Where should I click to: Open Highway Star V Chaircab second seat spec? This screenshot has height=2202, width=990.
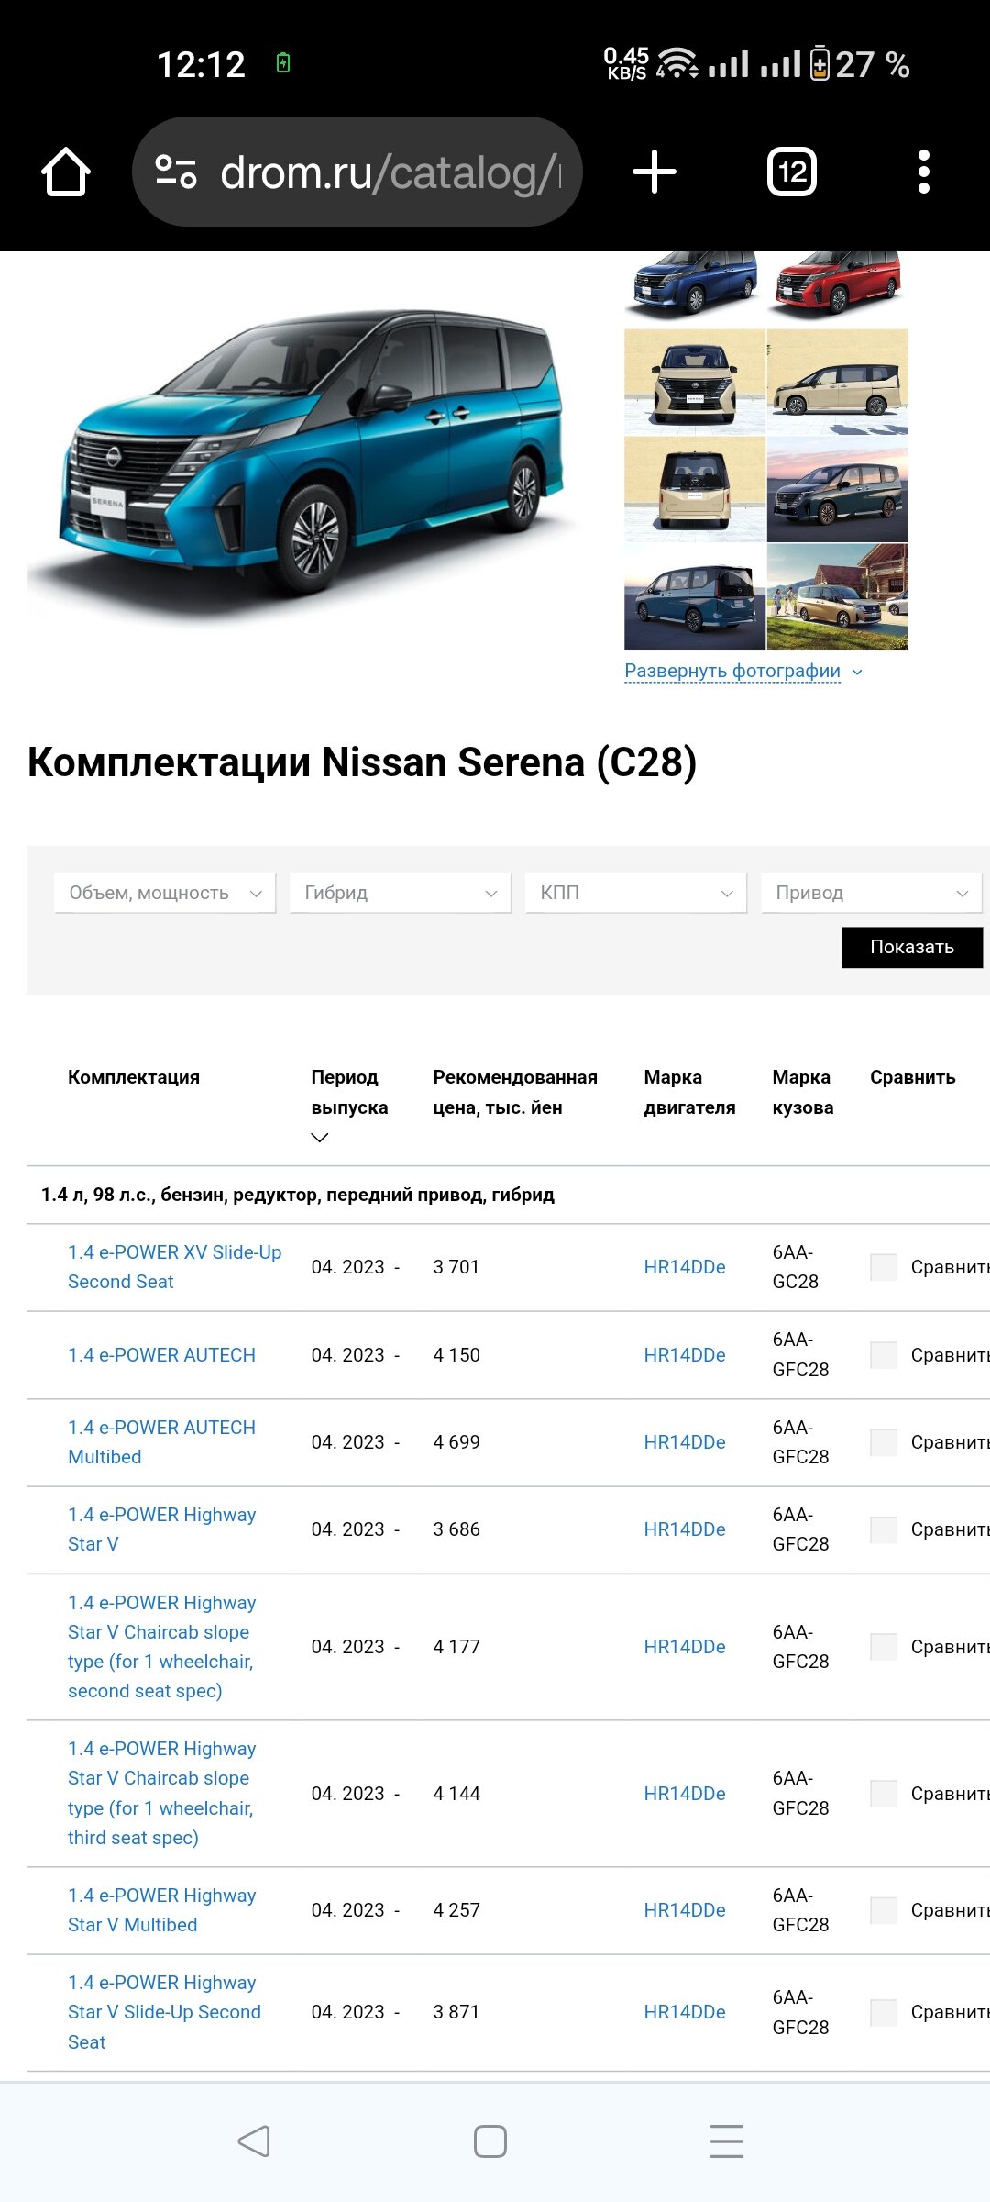161,1647
